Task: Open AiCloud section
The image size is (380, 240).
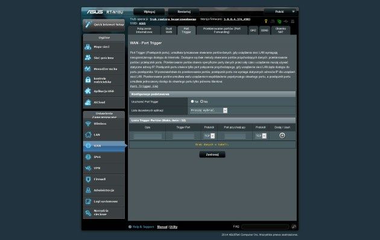Action: click(x=104, y=103)
